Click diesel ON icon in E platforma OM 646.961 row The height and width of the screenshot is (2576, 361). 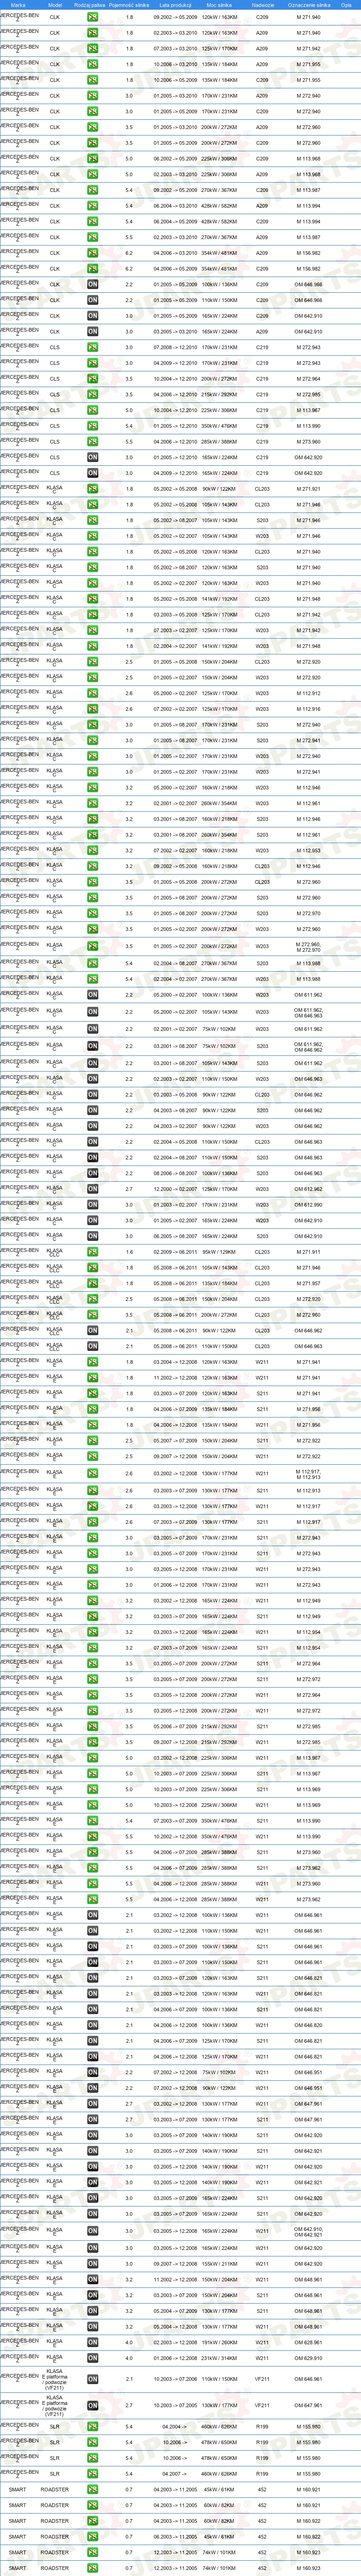click(x=92, y=2379)
